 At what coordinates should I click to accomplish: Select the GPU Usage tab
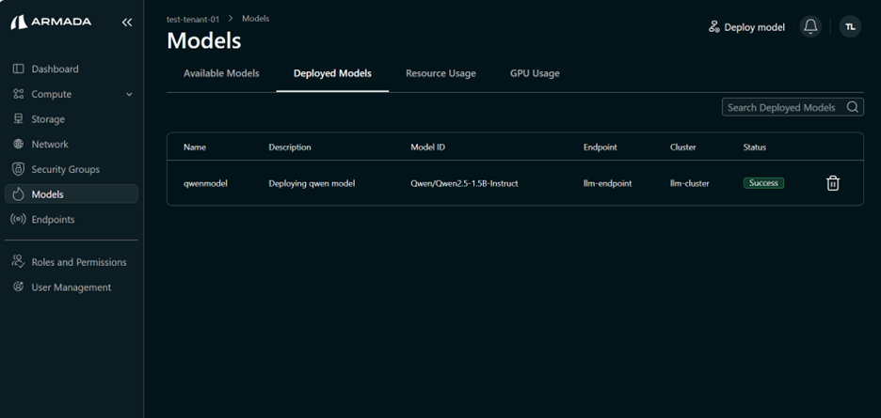pyautogui.click(x=535, y=73)
